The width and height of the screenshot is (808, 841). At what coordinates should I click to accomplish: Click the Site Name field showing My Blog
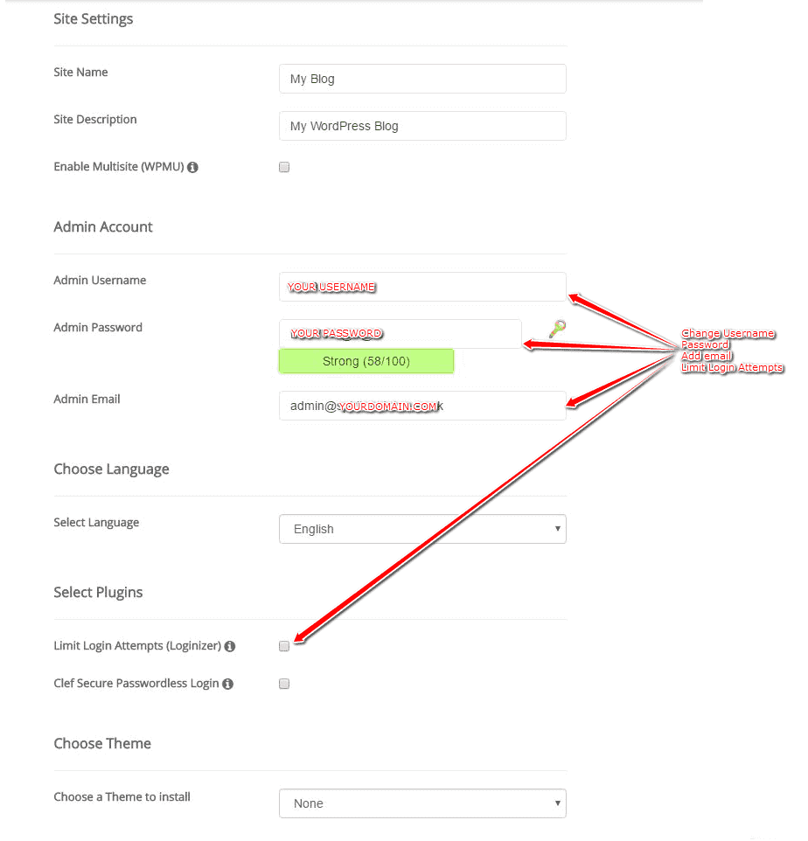coord(421,79)
